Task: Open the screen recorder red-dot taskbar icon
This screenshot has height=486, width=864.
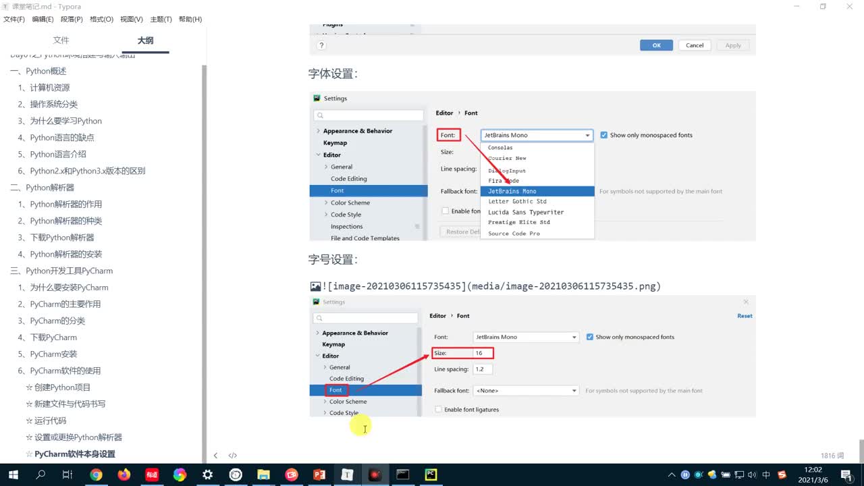Action: coord(375,475)
